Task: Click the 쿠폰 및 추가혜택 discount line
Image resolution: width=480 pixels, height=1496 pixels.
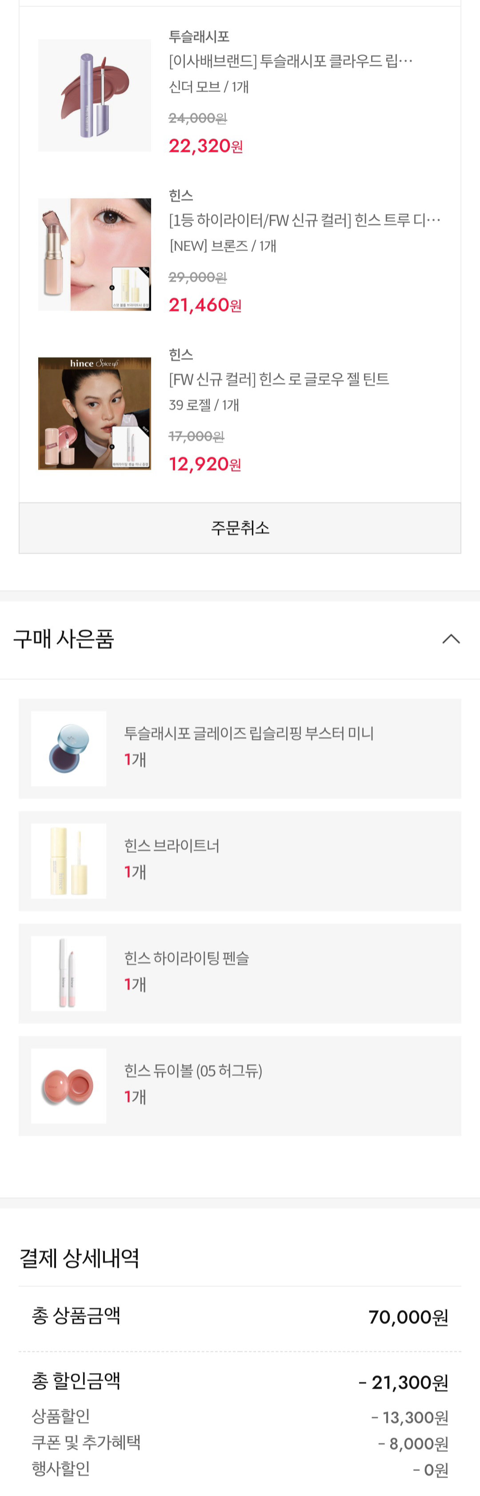Action: tap(240, 1443)
